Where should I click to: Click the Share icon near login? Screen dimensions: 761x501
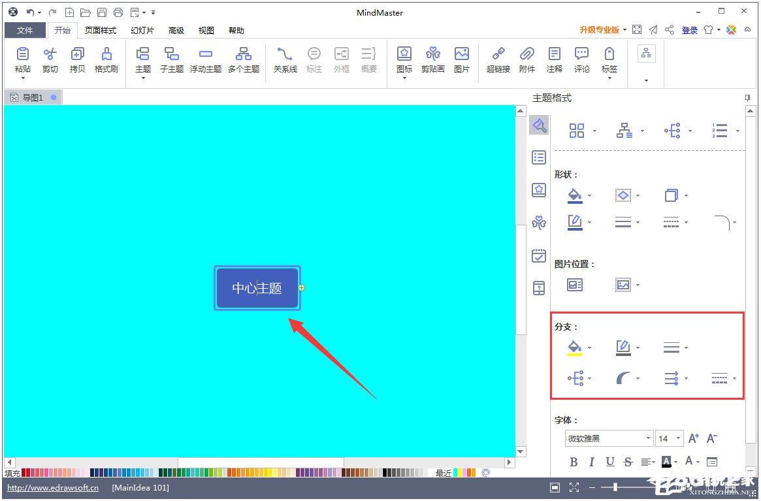pyautogui.click(x=670, y=29)
